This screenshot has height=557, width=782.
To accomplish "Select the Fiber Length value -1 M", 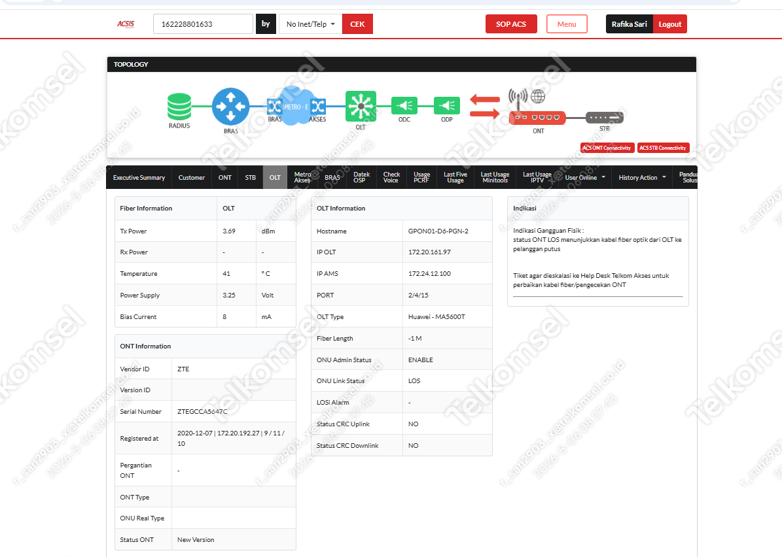I will point(415,338).
